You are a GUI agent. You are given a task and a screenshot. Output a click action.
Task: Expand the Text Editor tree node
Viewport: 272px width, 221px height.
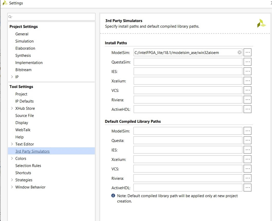pyautogui.click(x=12, y=144)
